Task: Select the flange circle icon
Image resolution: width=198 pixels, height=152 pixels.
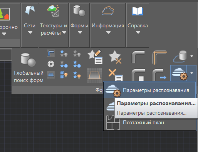Action: coord(51,64)
